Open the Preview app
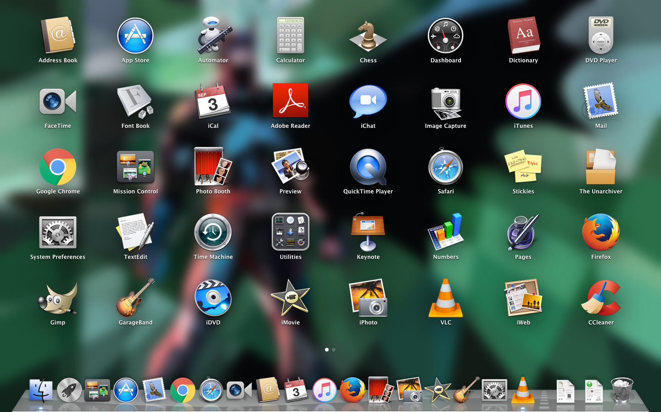 pyautogui.click(x=291, y=166)
